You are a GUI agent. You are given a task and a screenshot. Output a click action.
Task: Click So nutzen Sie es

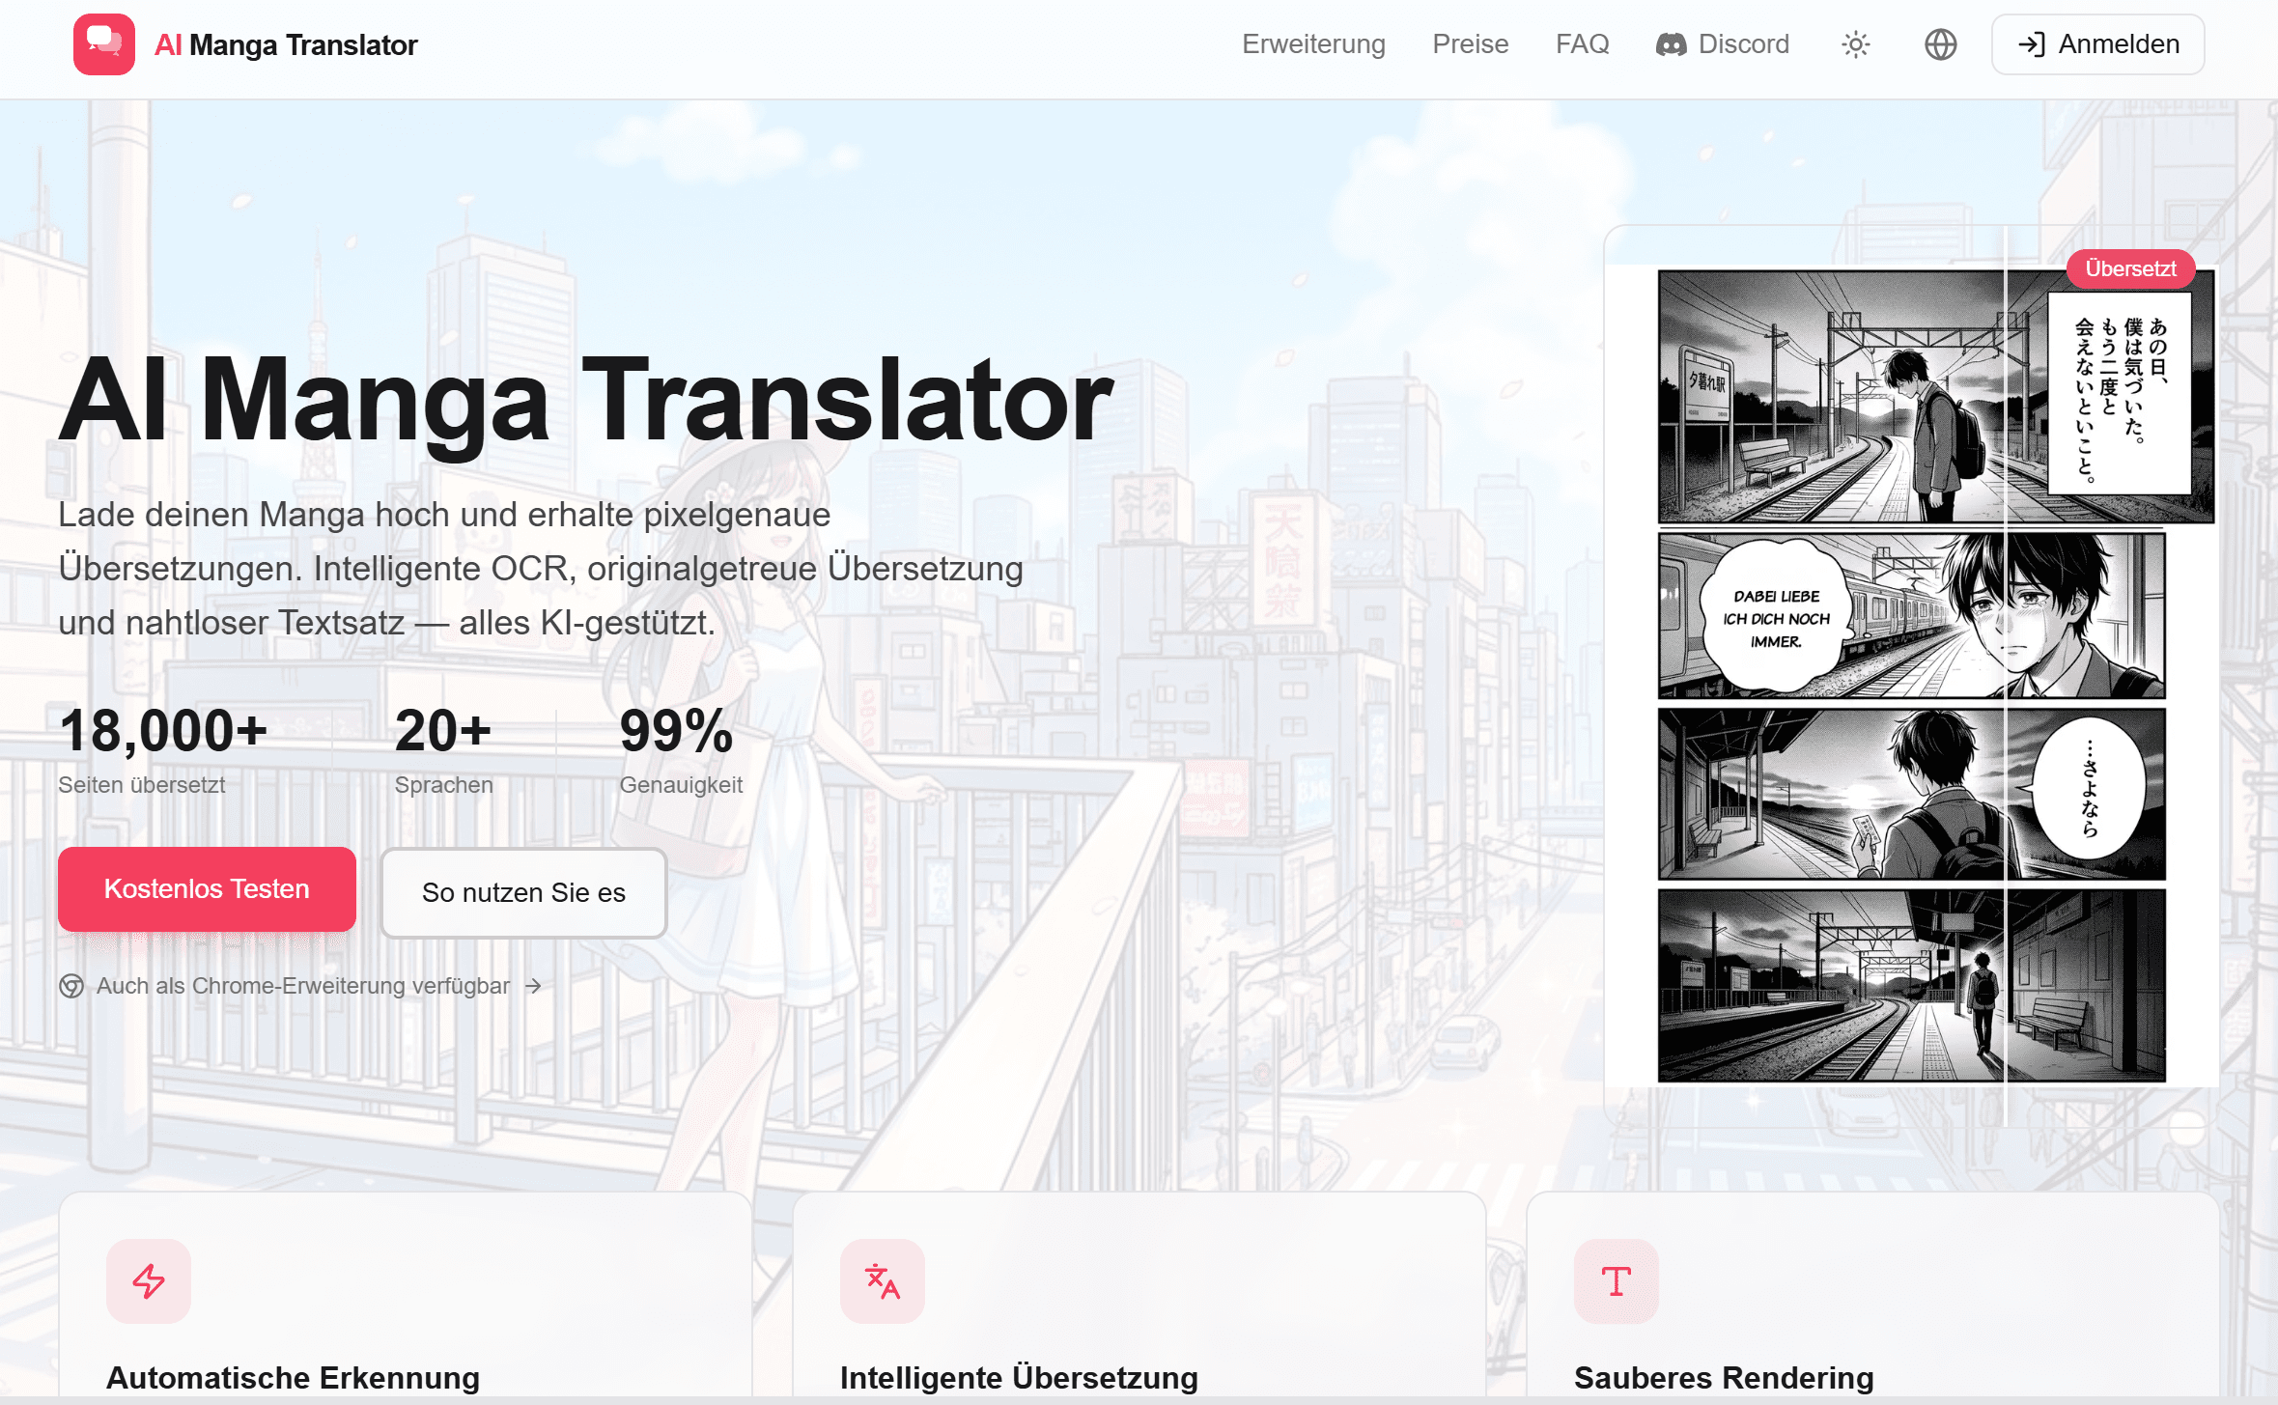click(523, 892)
